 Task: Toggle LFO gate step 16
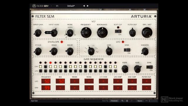point(115,71)
